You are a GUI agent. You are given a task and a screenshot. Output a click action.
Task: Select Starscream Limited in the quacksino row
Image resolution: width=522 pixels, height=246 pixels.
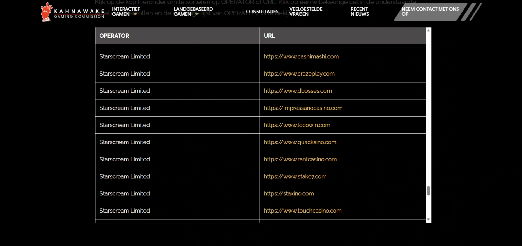click(x=125, y=142)
